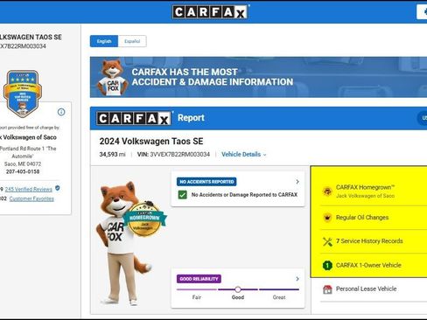
Task: Click the dealer info circle icon
Action: 61,112
